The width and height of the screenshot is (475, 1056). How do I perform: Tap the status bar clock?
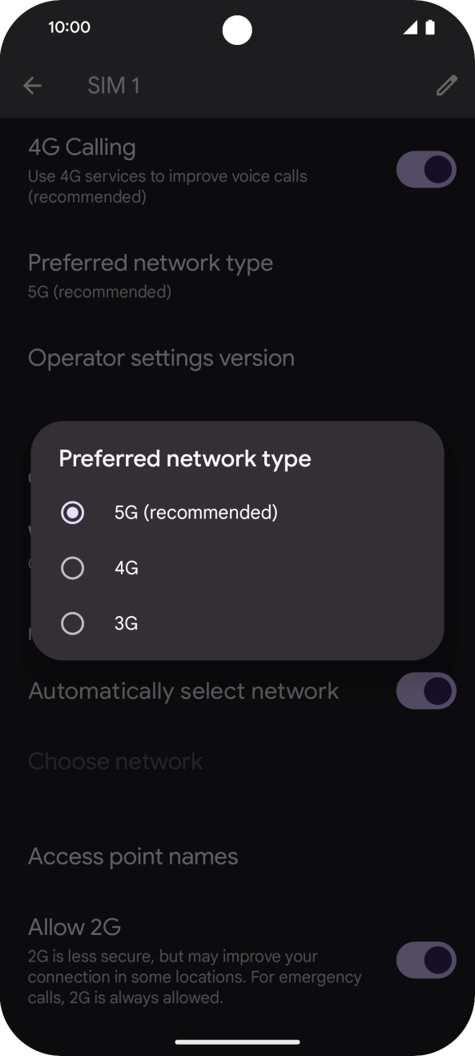pyautogui.click(x=70, y=26)
